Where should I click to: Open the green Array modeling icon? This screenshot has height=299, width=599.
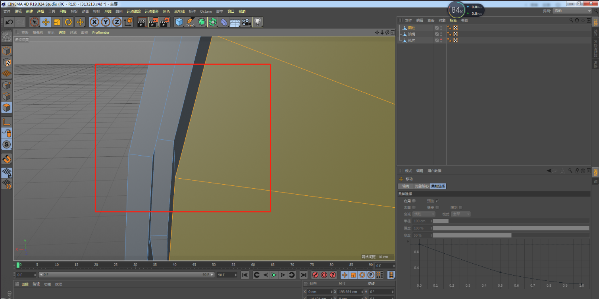click(213, 22)
